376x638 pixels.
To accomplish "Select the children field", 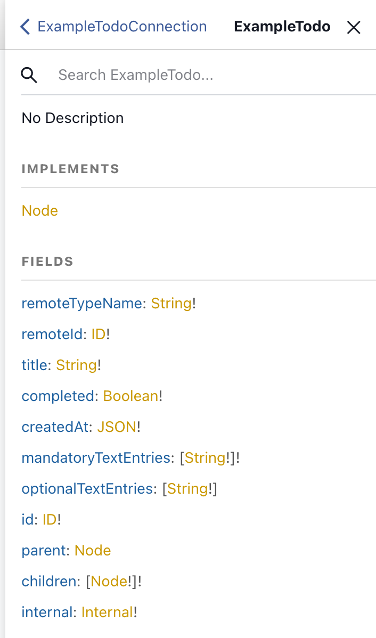I will pyautogui.click(x=49, y=581).
